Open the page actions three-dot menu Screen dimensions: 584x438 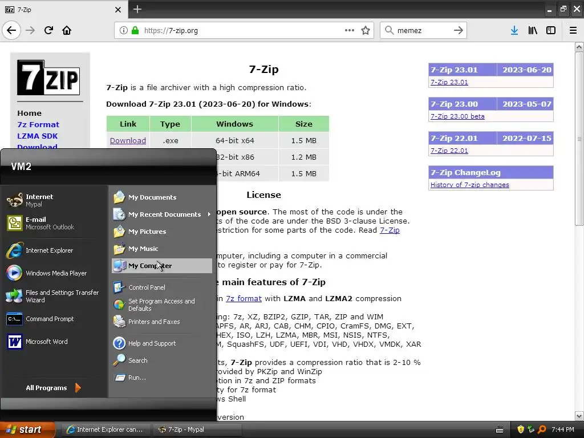pyautogui.click(x=350, y=30)
